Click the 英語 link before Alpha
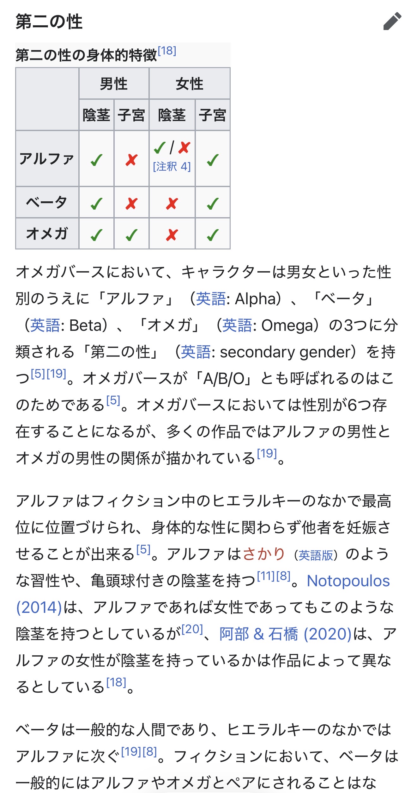Viewport: 417px width, 793px height. [211, 299]
